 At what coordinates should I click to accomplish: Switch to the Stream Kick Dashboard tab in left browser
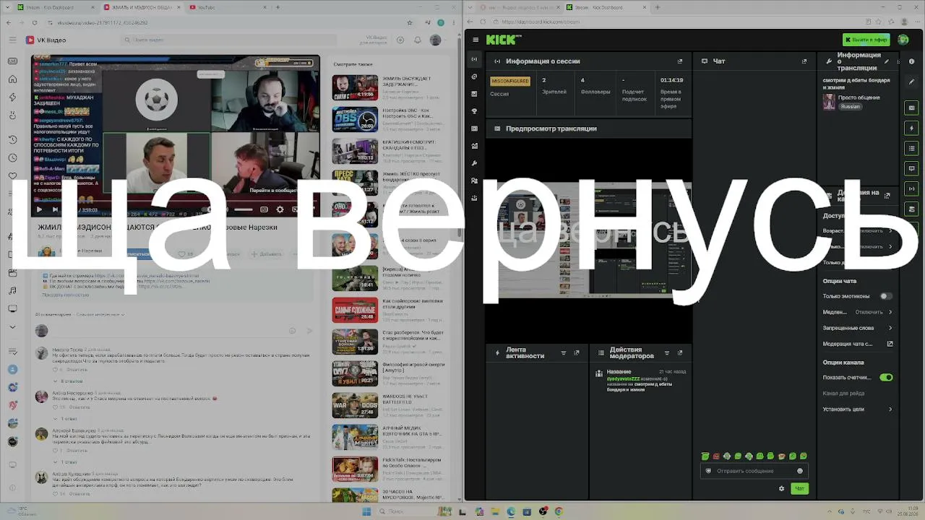(x=54, y=7)
